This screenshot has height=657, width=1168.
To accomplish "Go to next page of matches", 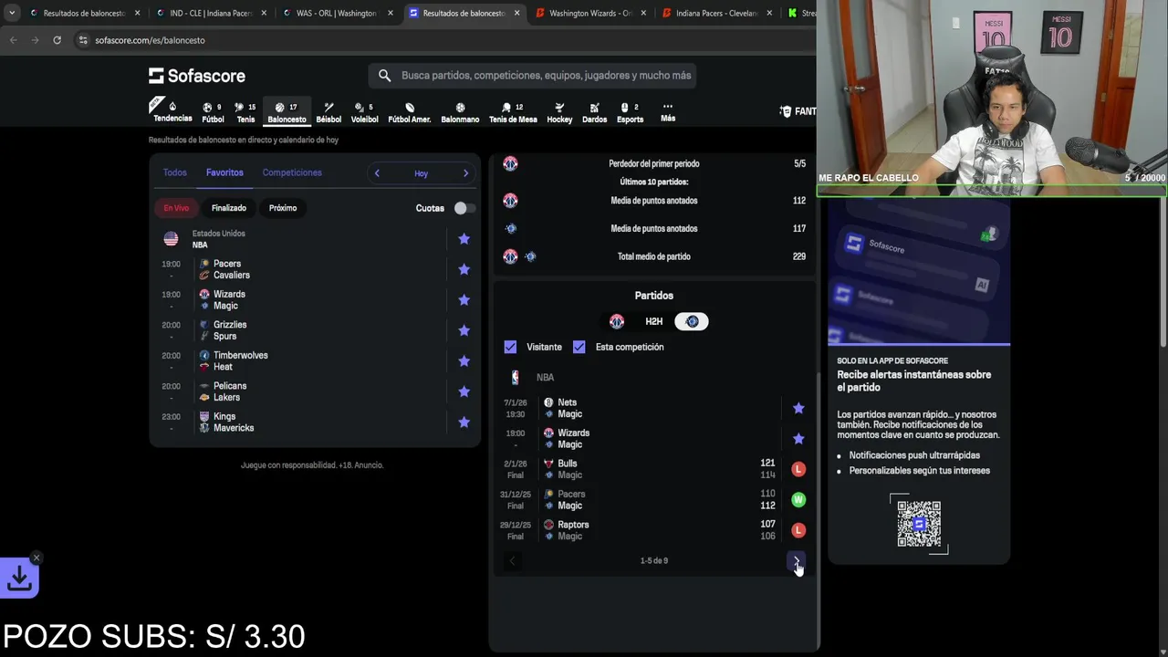I will coord(796,561).
